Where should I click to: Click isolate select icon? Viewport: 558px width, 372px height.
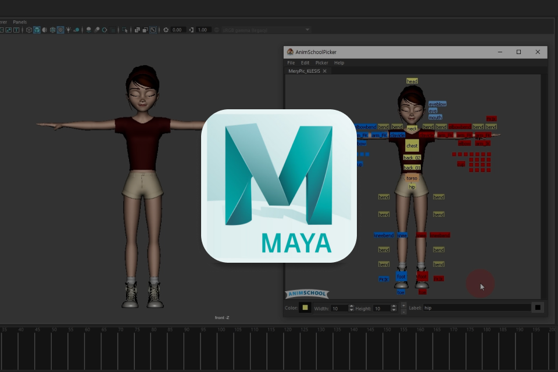(x=124, y=30)
